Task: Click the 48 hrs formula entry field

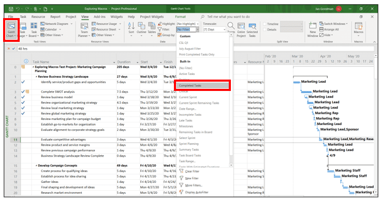Action: (x=195, y=49)
